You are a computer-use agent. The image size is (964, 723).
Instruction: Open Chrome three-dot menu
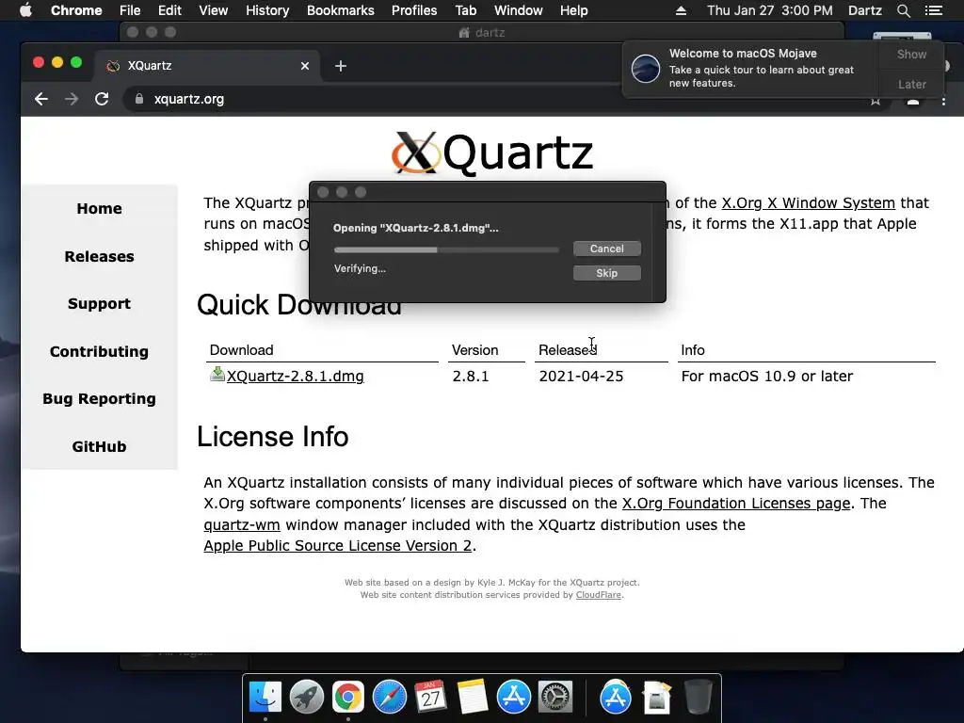pos(943,101)
